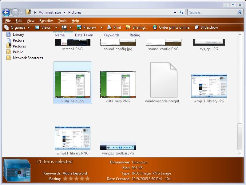The image size is (246, 185).
Task: Click Add a keyword link
Action: coord(75,173)
